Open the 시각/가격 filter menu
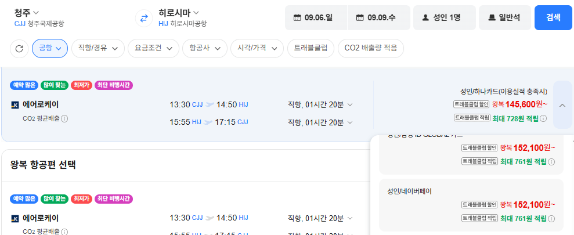Viewport: 574px width, 235px height. tap(257, 48)
